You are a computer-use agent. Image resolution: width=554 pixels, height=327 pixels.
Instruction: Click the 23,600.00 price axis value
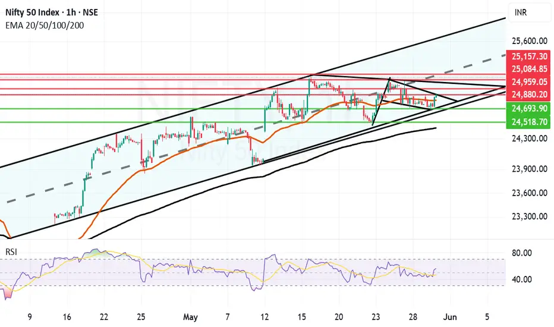529,193
